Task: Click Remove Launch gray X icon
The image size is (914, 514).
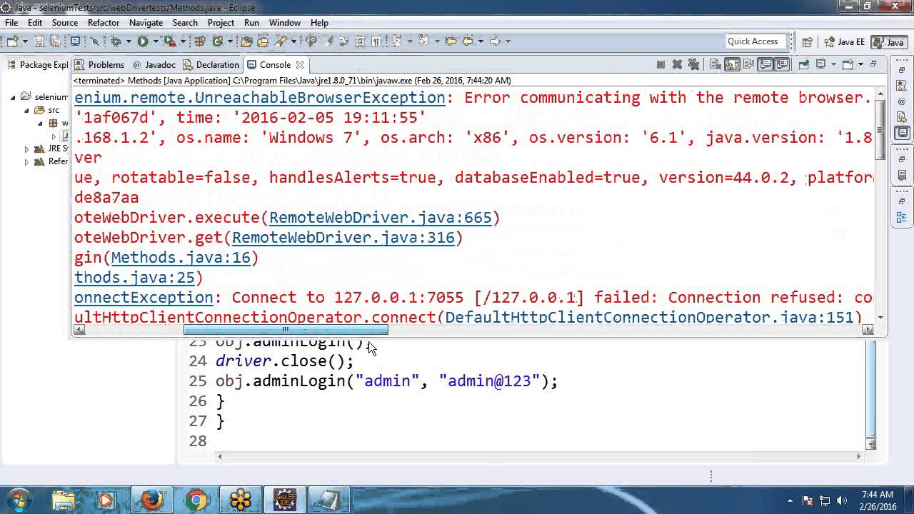Action: [x=678, y=64]
